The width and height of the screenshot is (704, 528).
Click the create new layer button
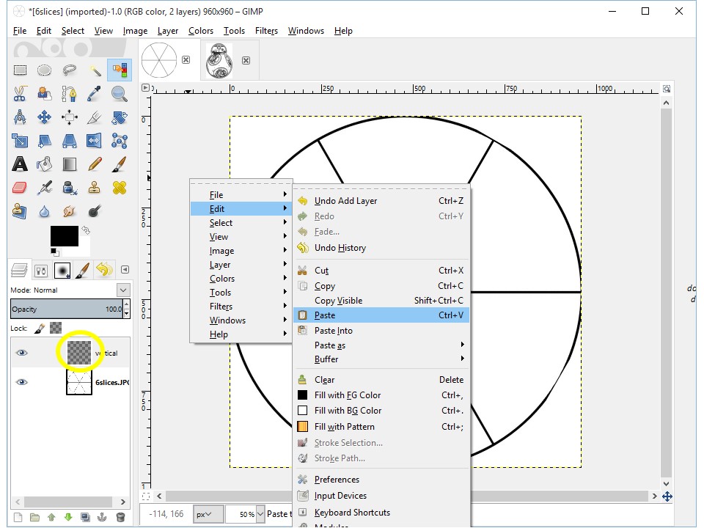coord(18,517)
